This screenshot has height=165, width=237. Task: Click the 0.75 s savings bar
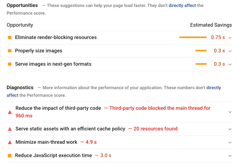point(193,37)
